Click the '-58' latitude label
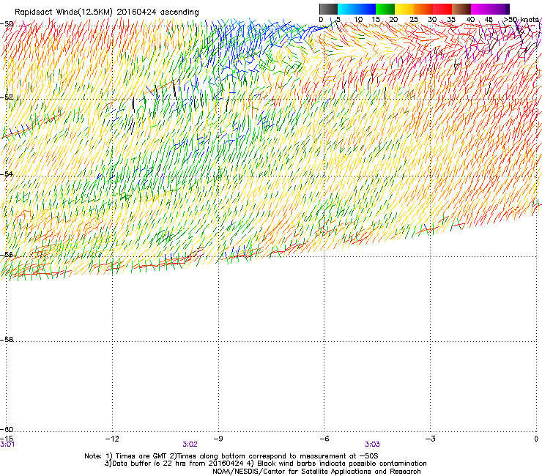The height and width of the screenshot is (476, 542). (7, 340)
